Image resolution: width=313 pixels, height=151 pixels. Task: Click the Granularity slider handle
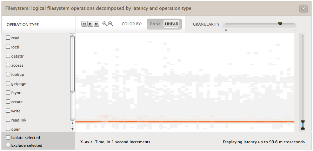click(x=280, y=24)
